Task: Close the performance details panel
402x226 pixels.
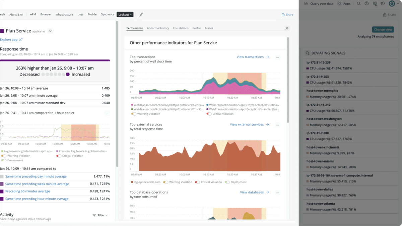Action: click(x=287, y=28)
